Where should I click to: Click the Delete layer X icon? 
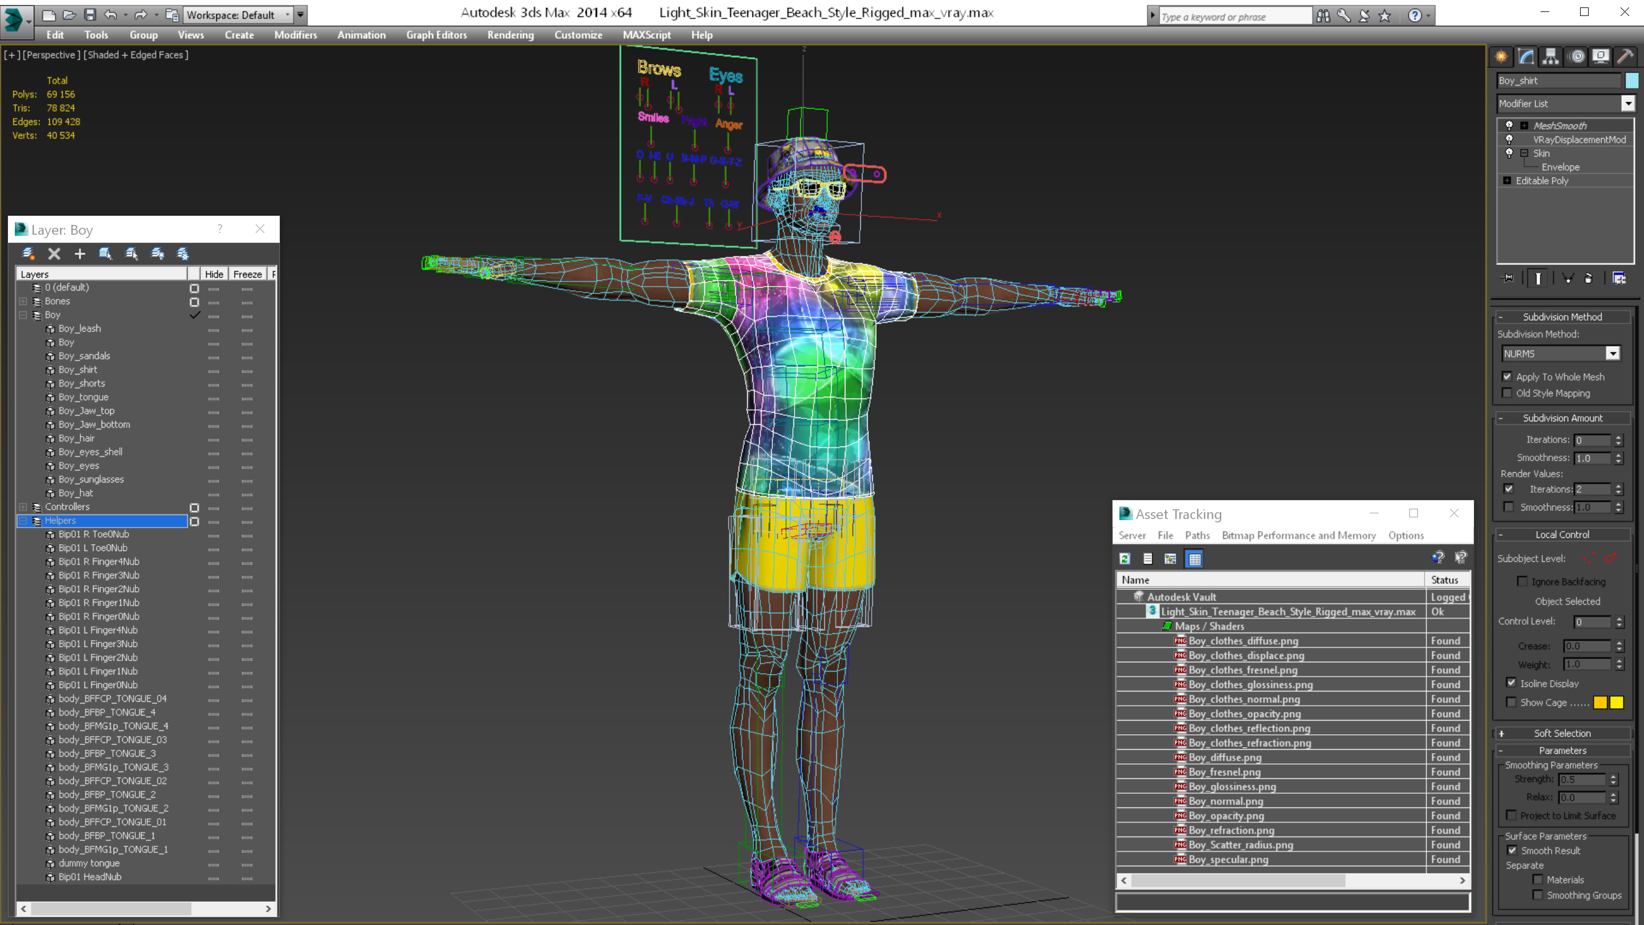[54, 254]
